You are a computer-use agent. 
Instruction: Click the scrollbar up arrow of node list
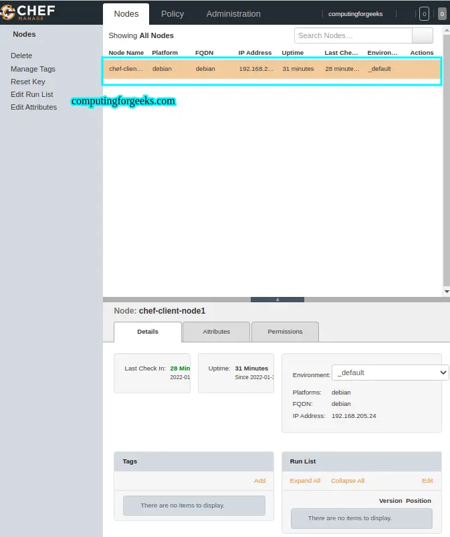[x=447, y=30]
